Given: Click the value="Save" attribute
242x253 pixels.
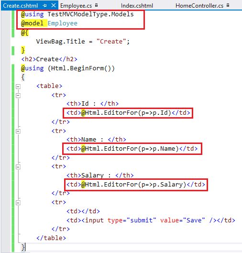Looking at the screenshot, I should [183, 220].
